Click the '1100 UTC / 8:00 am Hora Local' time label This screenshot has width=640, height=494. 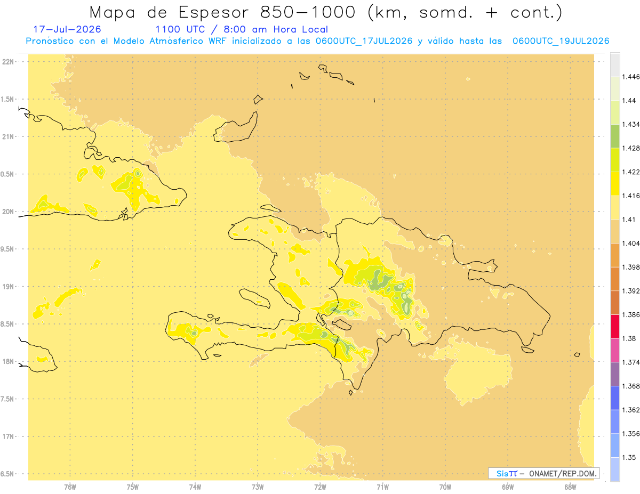click(x=242, y=30)
